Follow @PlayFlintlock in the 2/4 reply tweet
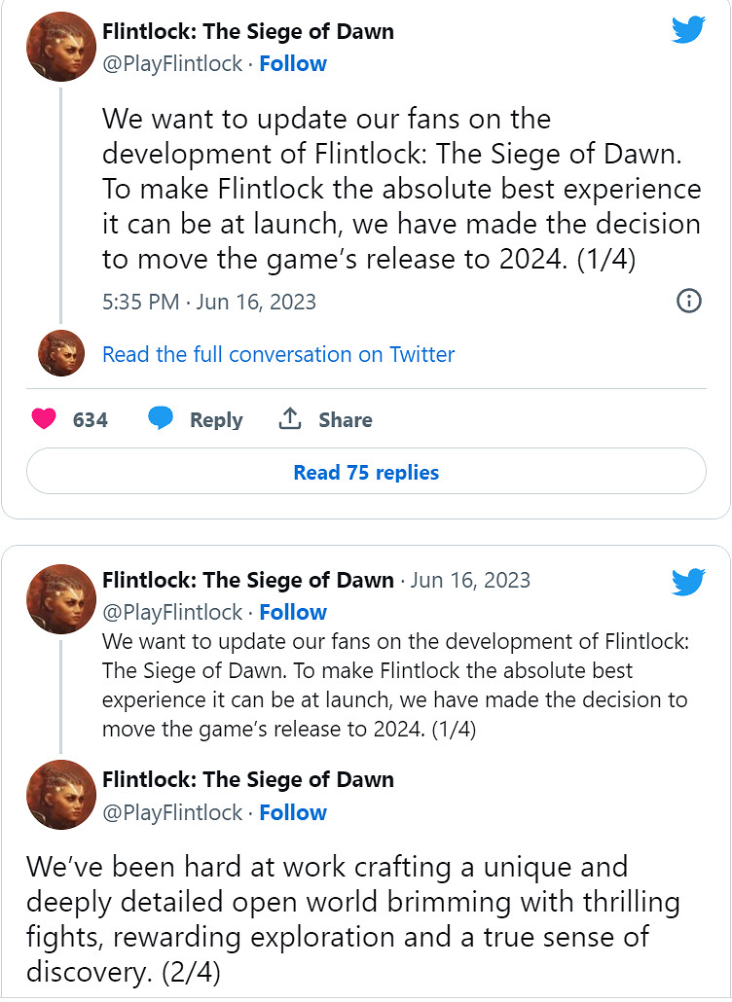This screenshot has height=1002, width=732. pos(293,813)
